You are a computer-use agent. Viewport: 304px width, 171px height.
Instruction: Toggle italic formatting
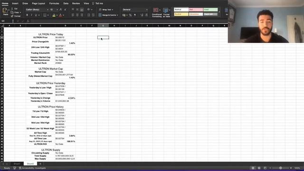31,15
